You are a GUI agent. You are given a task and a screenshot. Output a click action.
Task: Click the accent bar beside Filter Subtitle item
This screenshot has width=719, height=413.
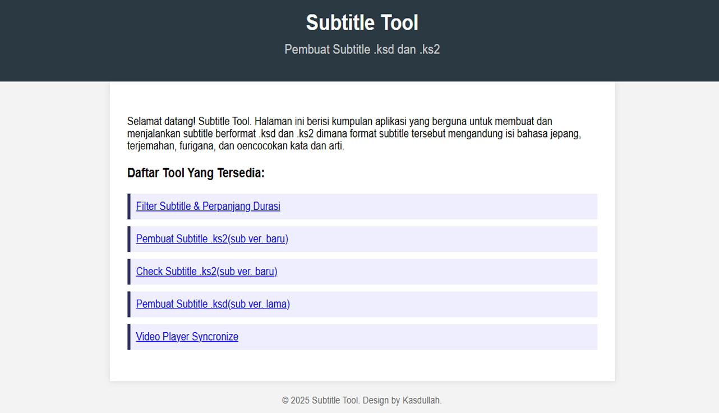[129, 206]
